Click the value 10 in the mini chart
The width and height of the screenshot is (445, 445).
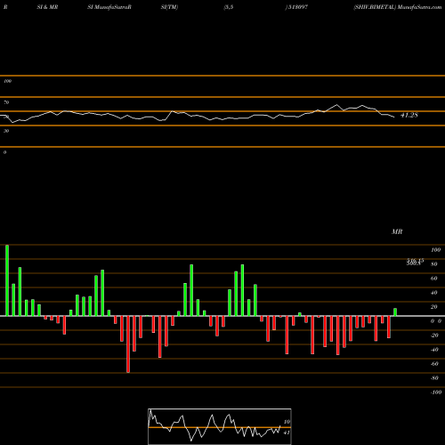tap(287, 422)
